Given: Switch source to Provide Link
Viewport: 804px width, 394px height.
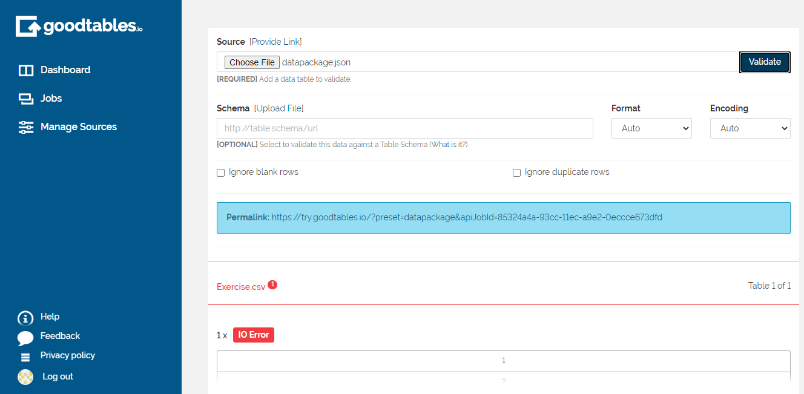Looking at the screenshot, I should point(275,42).
